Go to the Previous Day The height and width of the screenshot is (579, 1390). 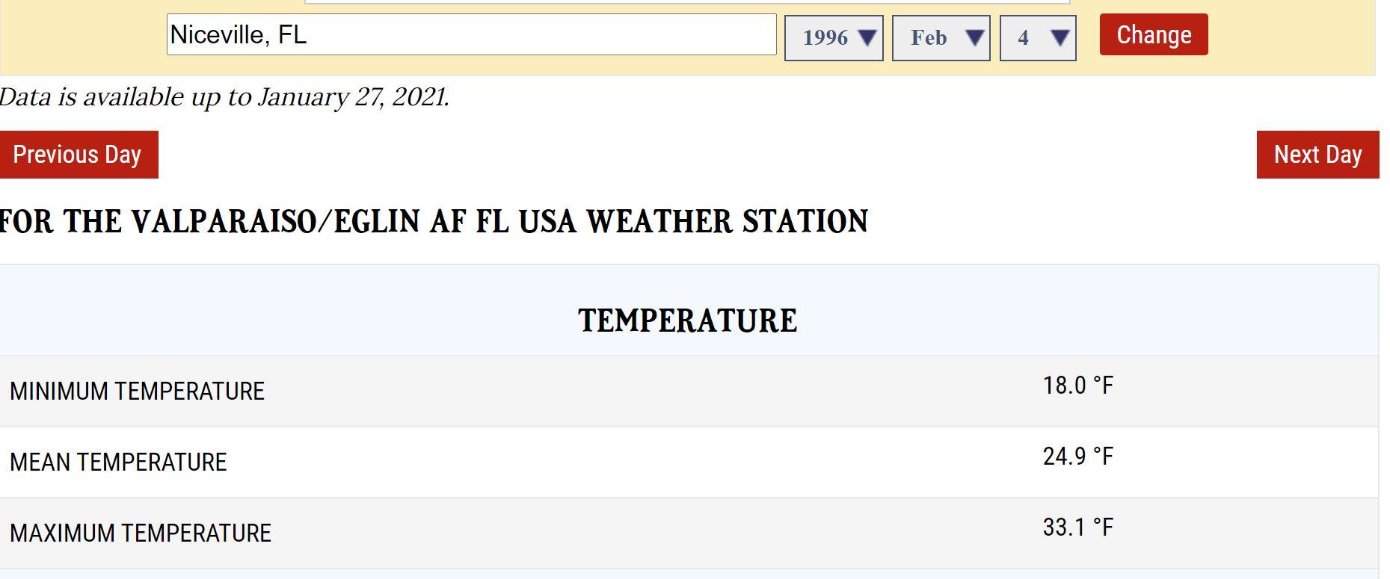click(79, 155)
